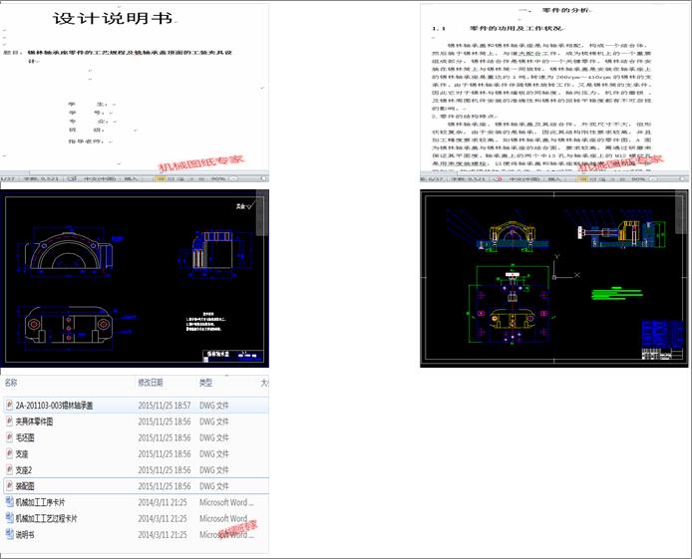Select the DWG file 夹具体零件图
The height and width of the screenshot is (559, 692).
tap(136, 421)
